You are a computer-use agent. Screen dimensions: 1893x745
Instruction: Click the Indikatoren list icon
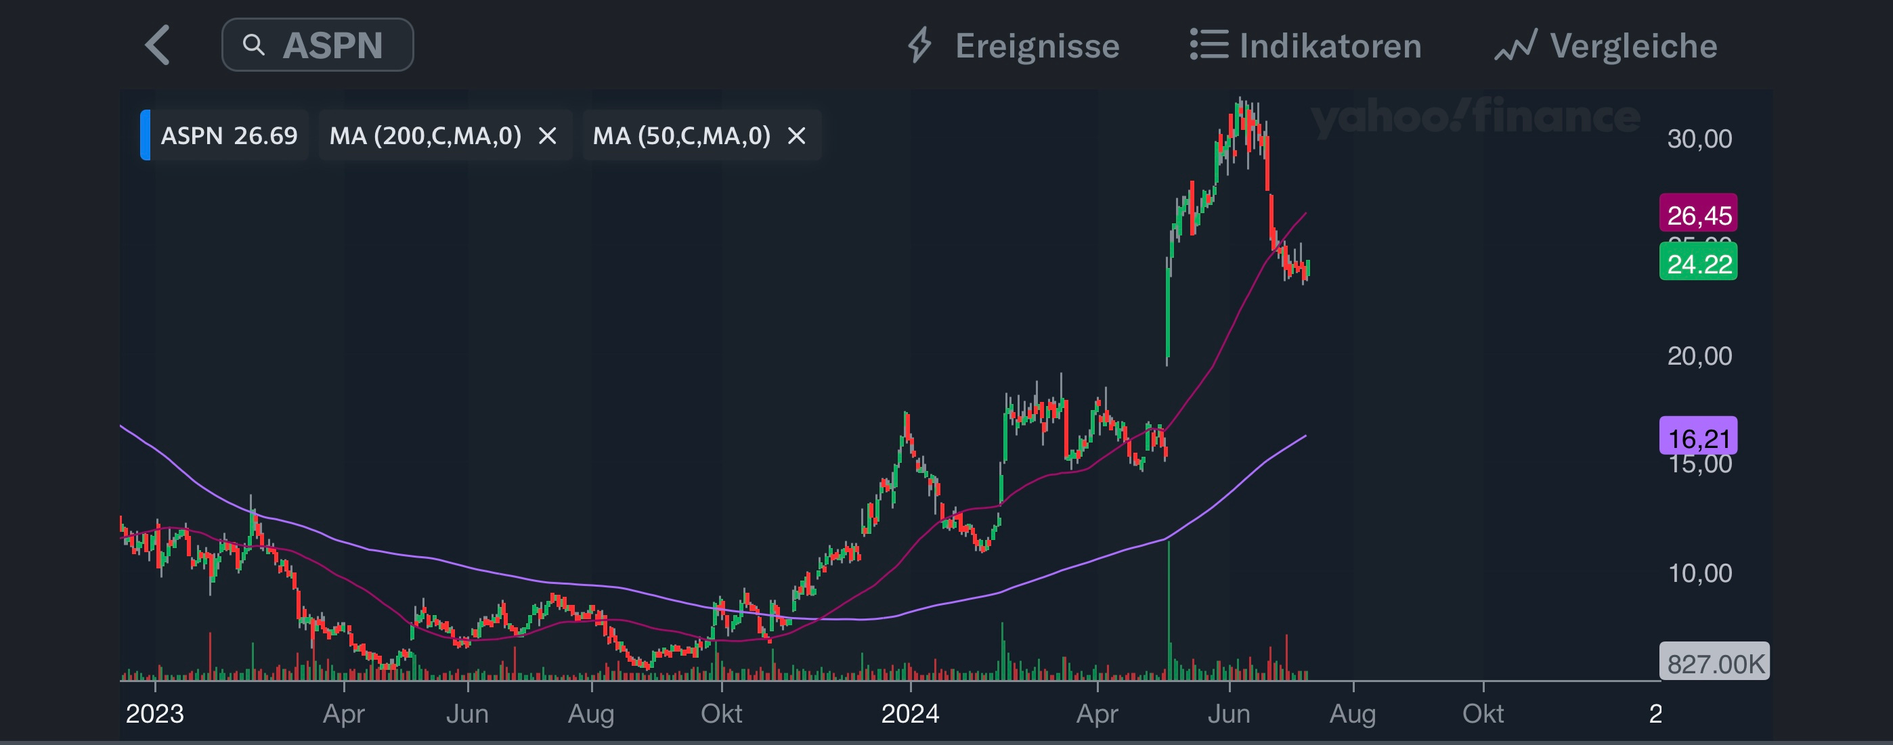pos(1209,45)
